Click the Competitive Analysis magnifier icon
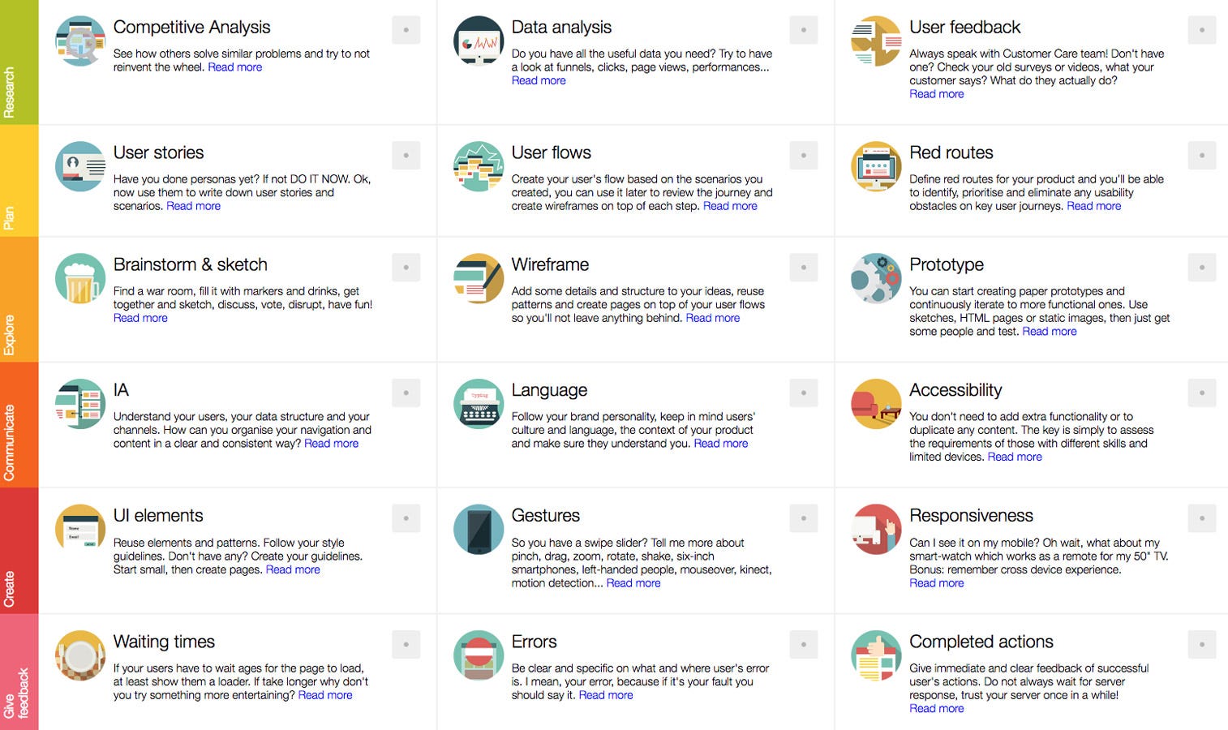 pyautogui.click(x=80, y=41)
